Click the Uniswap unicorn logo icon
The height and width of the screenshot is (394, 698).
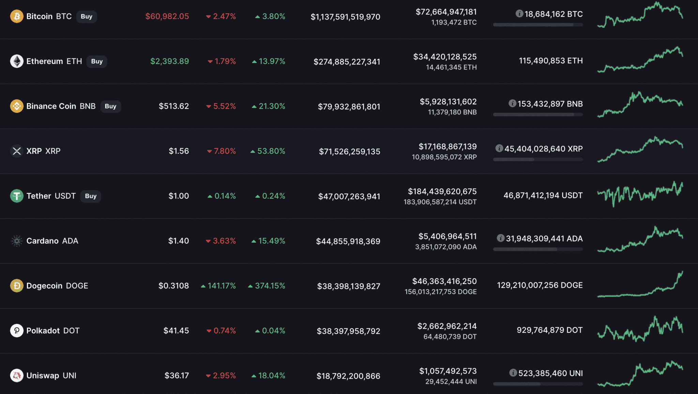pos(16,376)
